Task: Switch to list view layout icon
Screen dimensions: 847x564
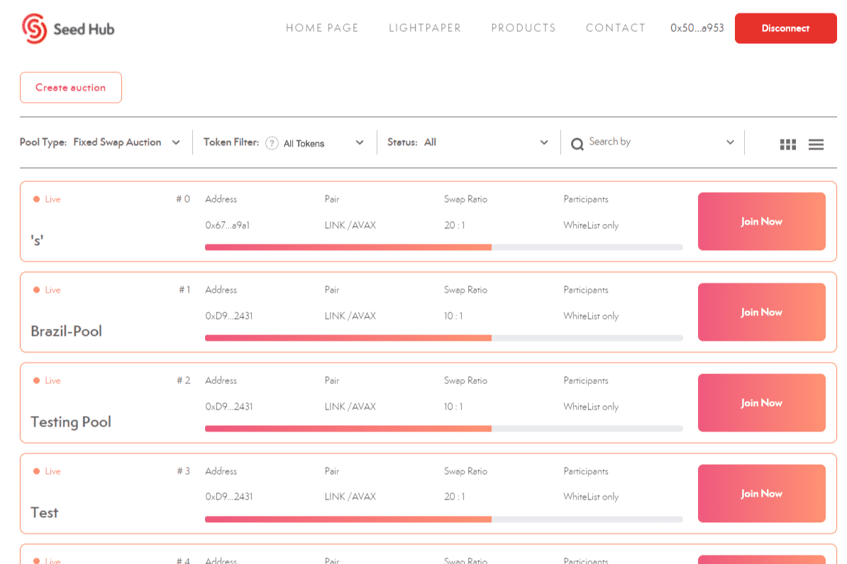Action: [x=816, y=144]
